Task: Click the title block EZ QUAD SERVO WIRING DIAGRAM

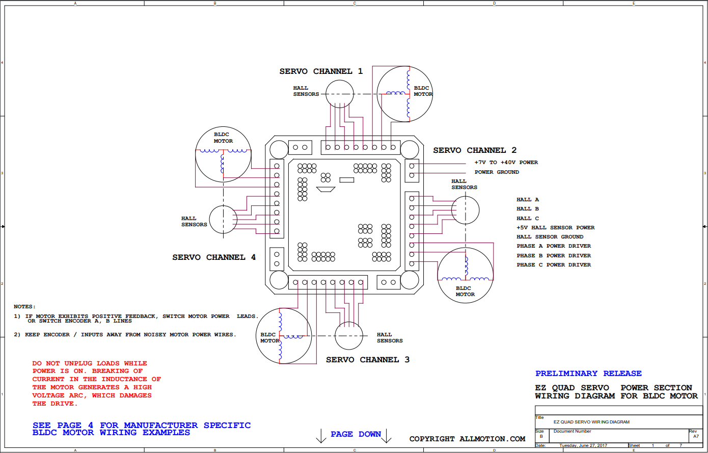Action: coord(591,422)
